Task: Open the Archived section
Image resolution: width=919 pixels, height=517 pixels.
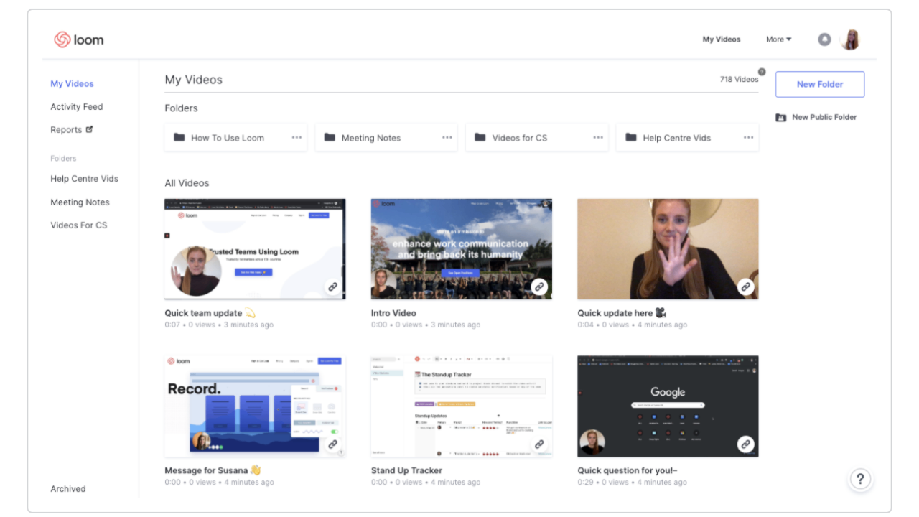Action: click(67, 488)
